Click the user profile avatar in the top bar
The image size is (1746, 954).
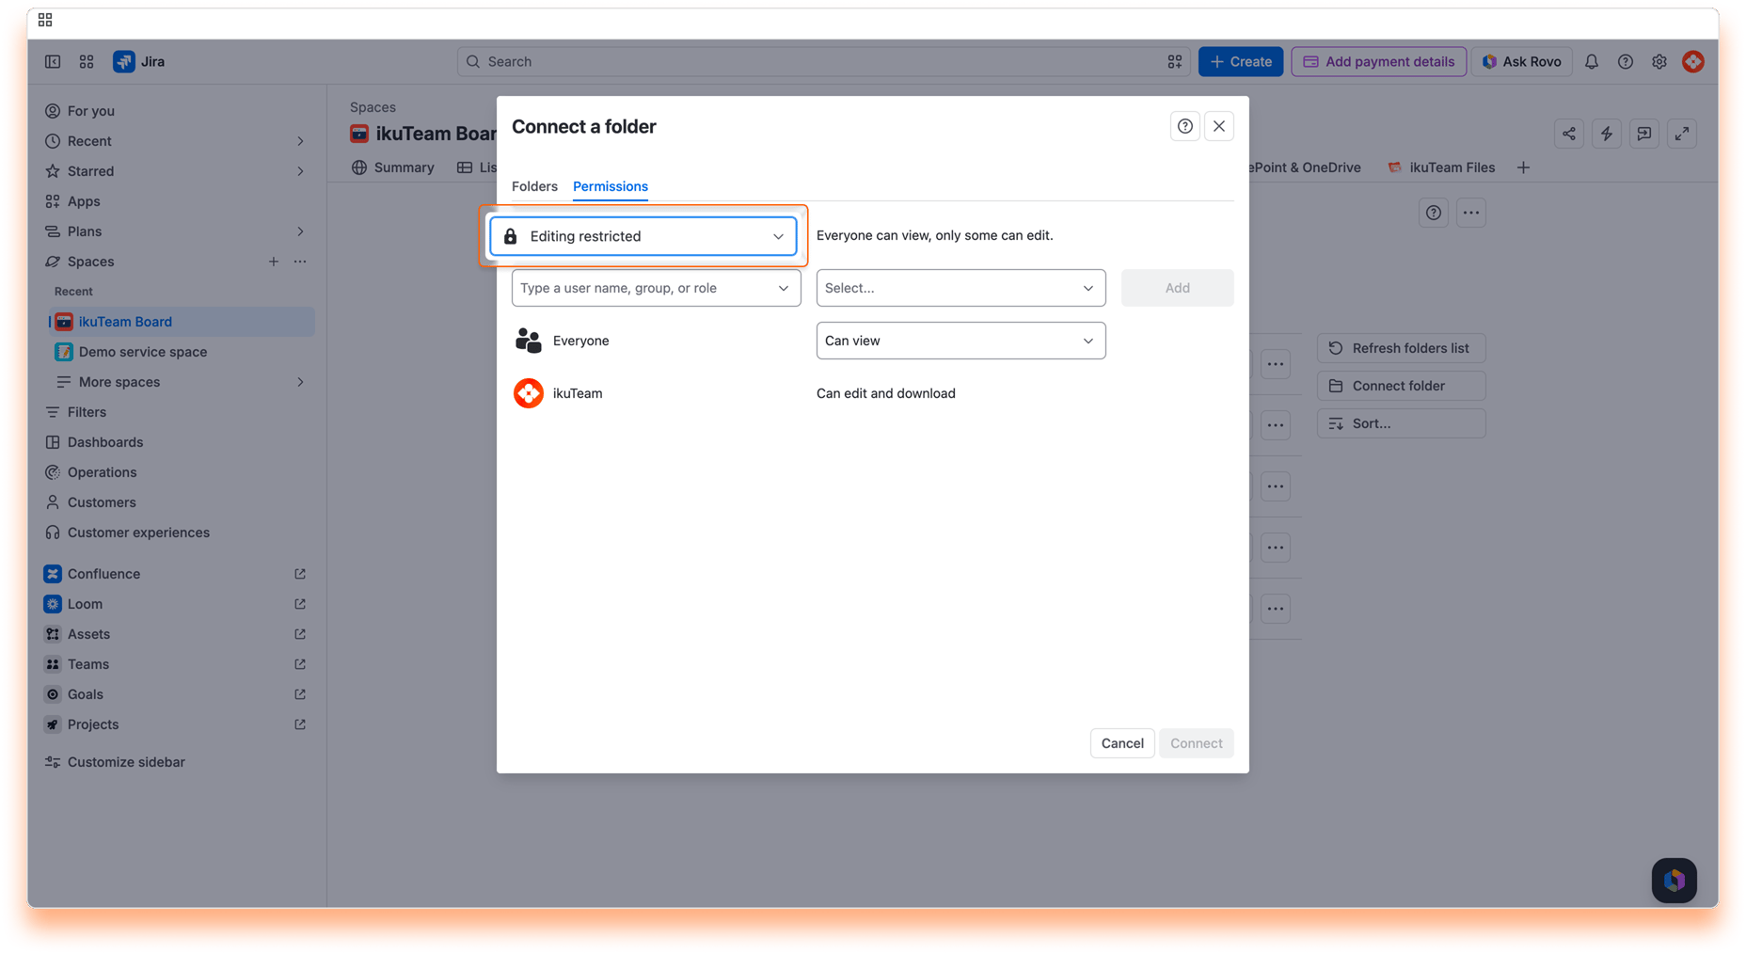(1693, 62)
